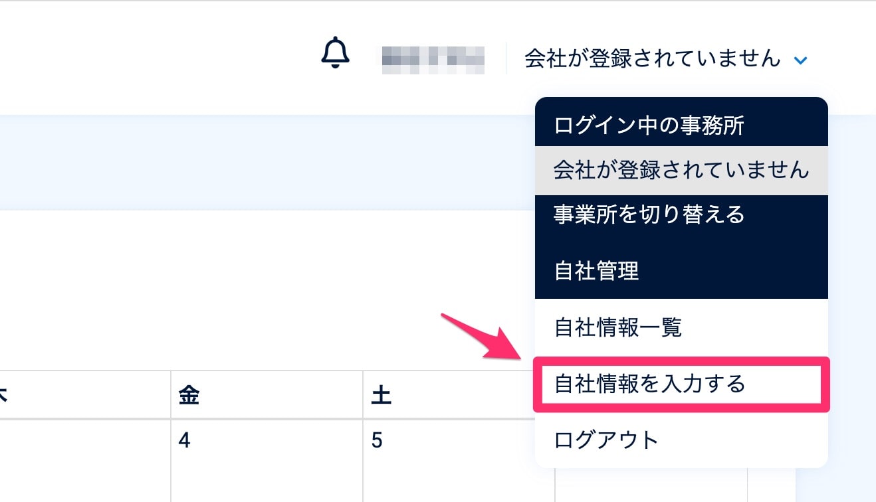Image resolution: width=876 pixels, height=502 pixels.
Task: Select the calendar cell dated 5
Action: (x=459, y=461)
